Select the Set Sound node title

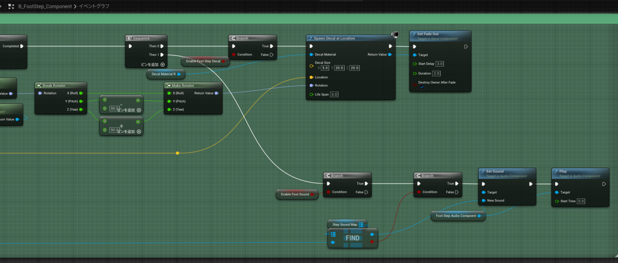[x=495, y=172]
